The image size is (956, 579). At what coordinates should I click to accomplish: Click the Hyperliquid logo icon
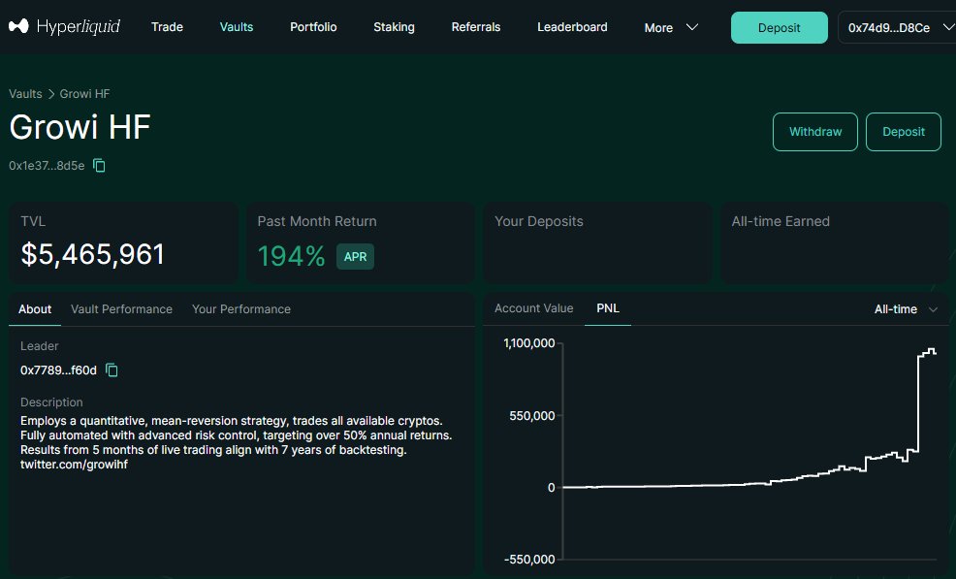click(18, 26)
